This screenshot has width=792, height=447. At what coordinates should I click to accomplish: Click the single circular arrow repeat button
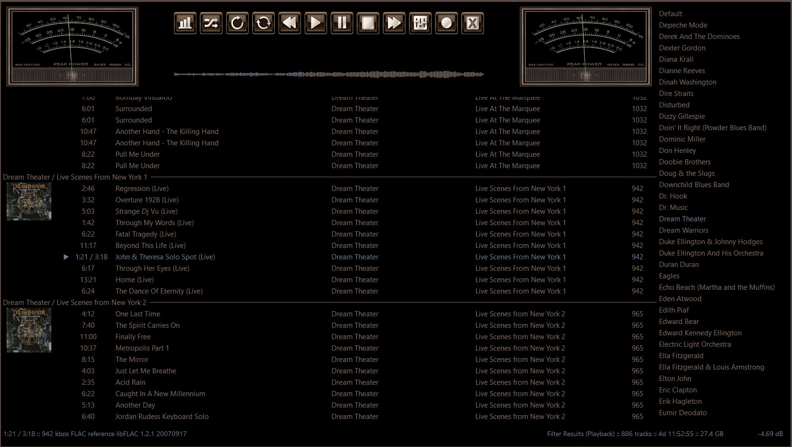click(237, 23)
